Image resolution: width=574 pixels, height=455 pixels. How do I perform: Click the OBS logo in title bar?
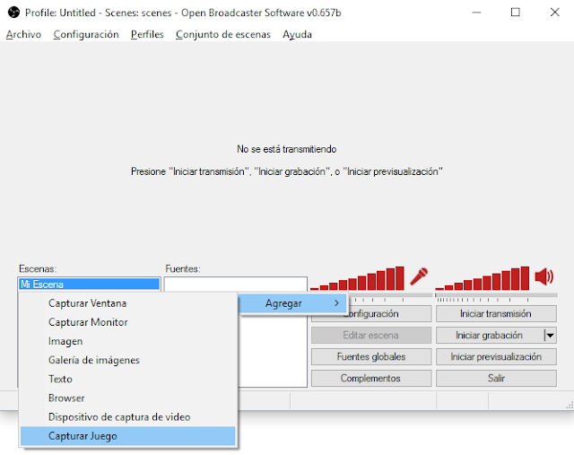point(13,13)
